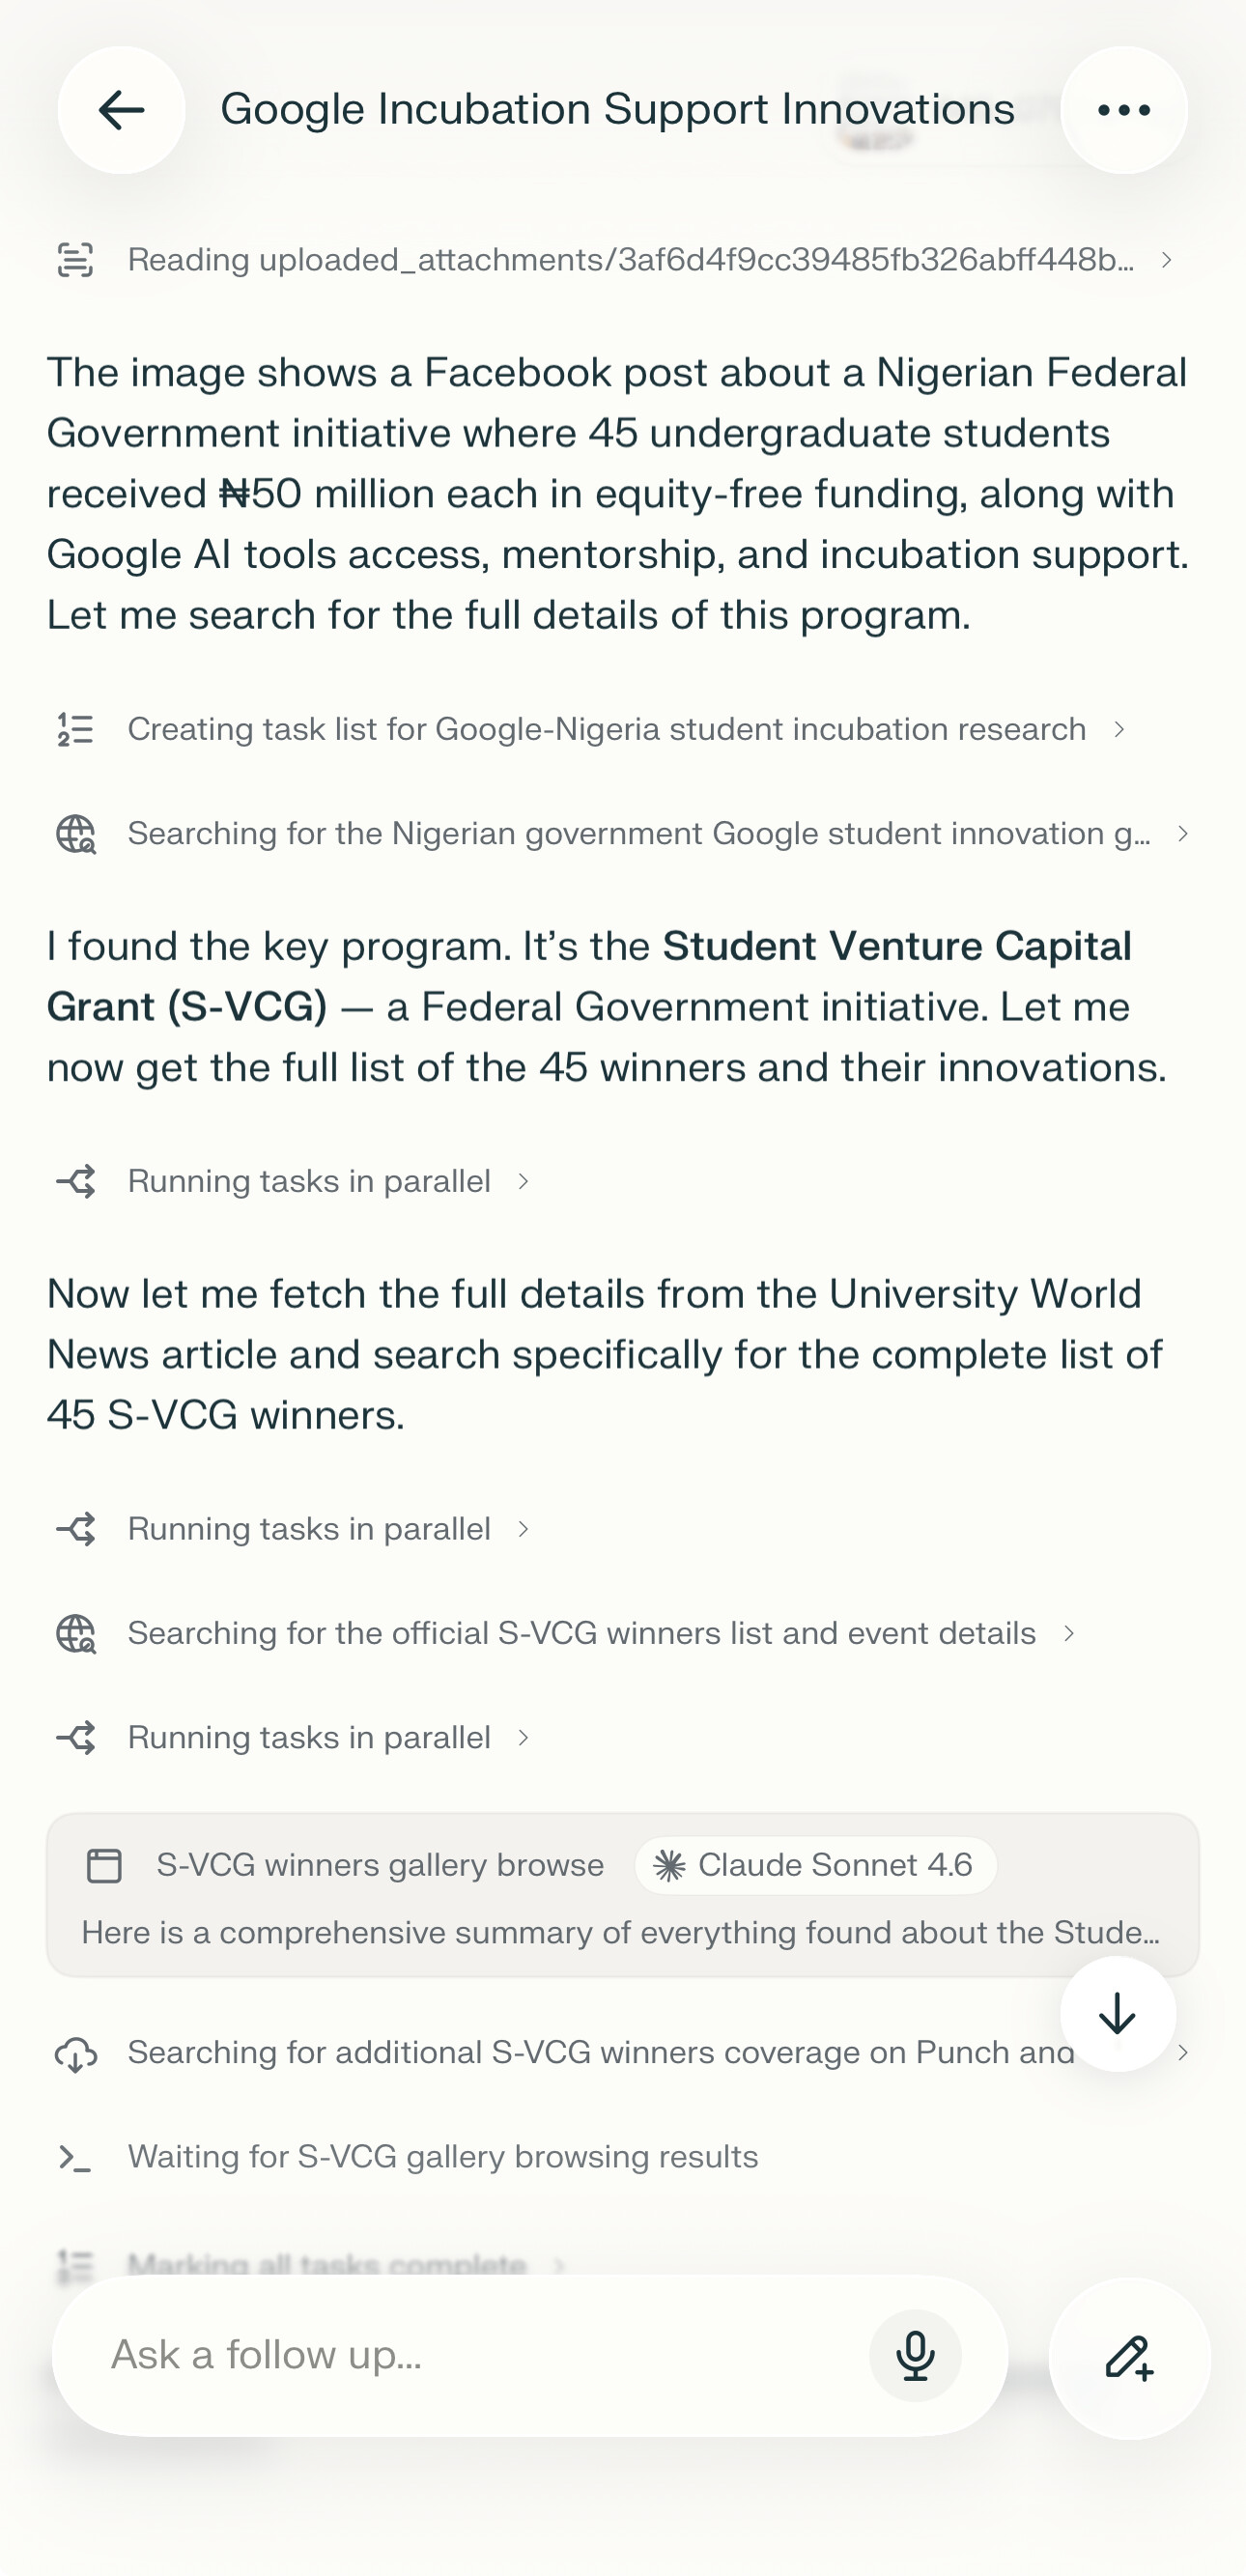Image resolution: width=1246 pixels, height=2576 pixels.
Task: Tap the Google Incubation Support Innovations title
Action: click(x=617, y=110)
